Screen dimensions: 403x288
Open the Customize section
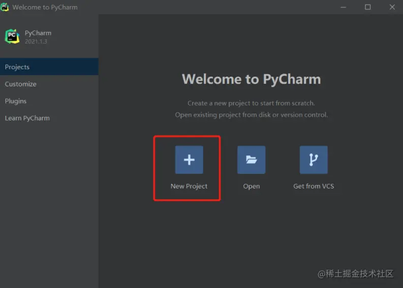tap(49, 84)
